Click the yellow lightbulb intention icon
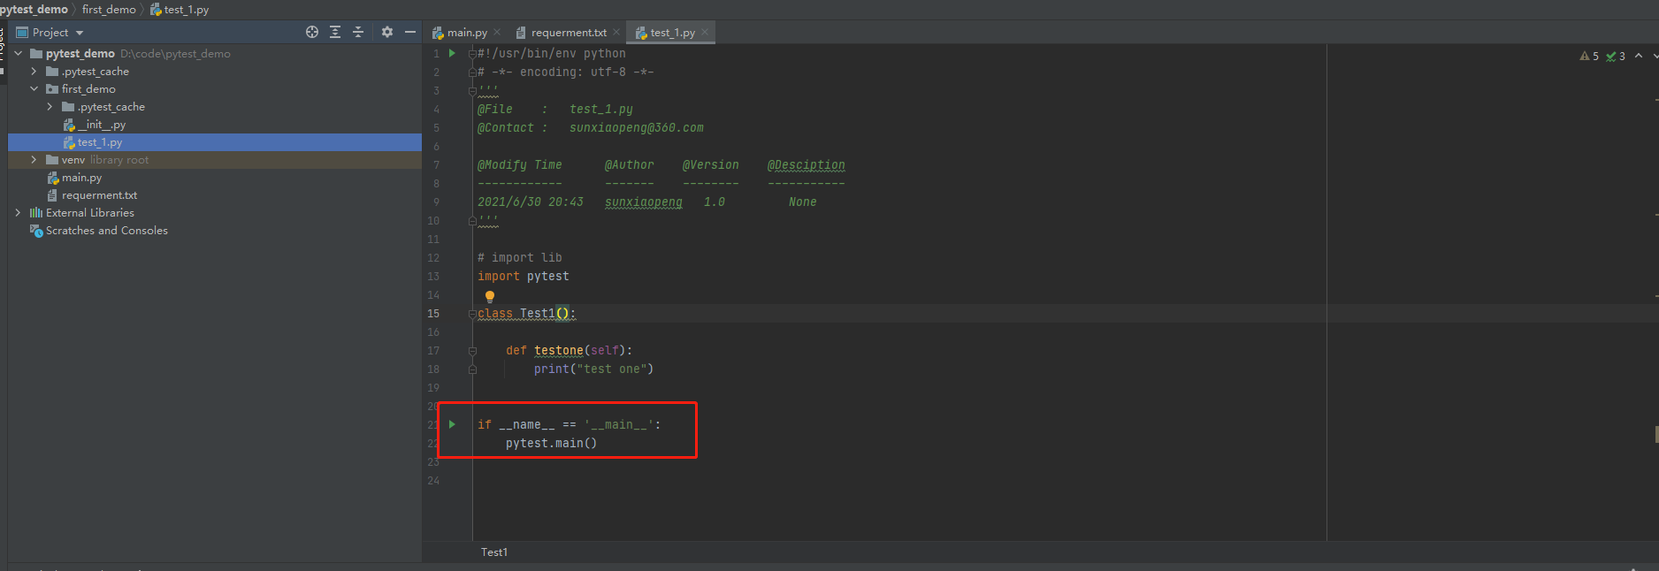The width and height of the screenshot is (1659, 571). coord(489,297)
